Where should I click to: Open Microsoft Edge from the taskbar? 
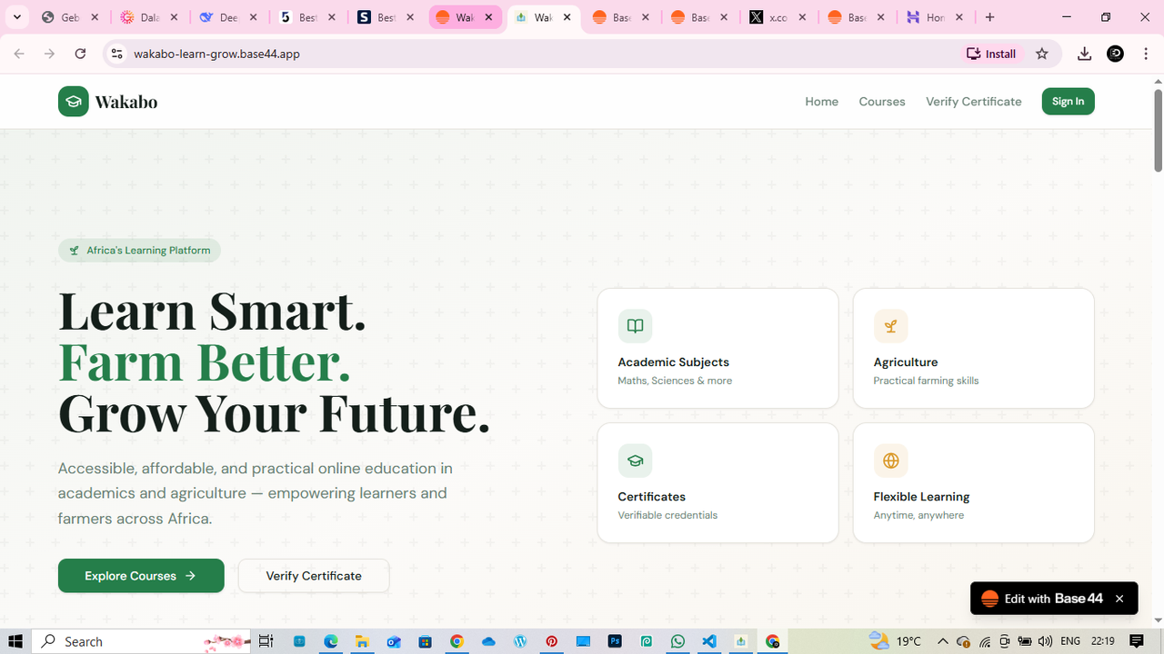[x=330, y=641]
